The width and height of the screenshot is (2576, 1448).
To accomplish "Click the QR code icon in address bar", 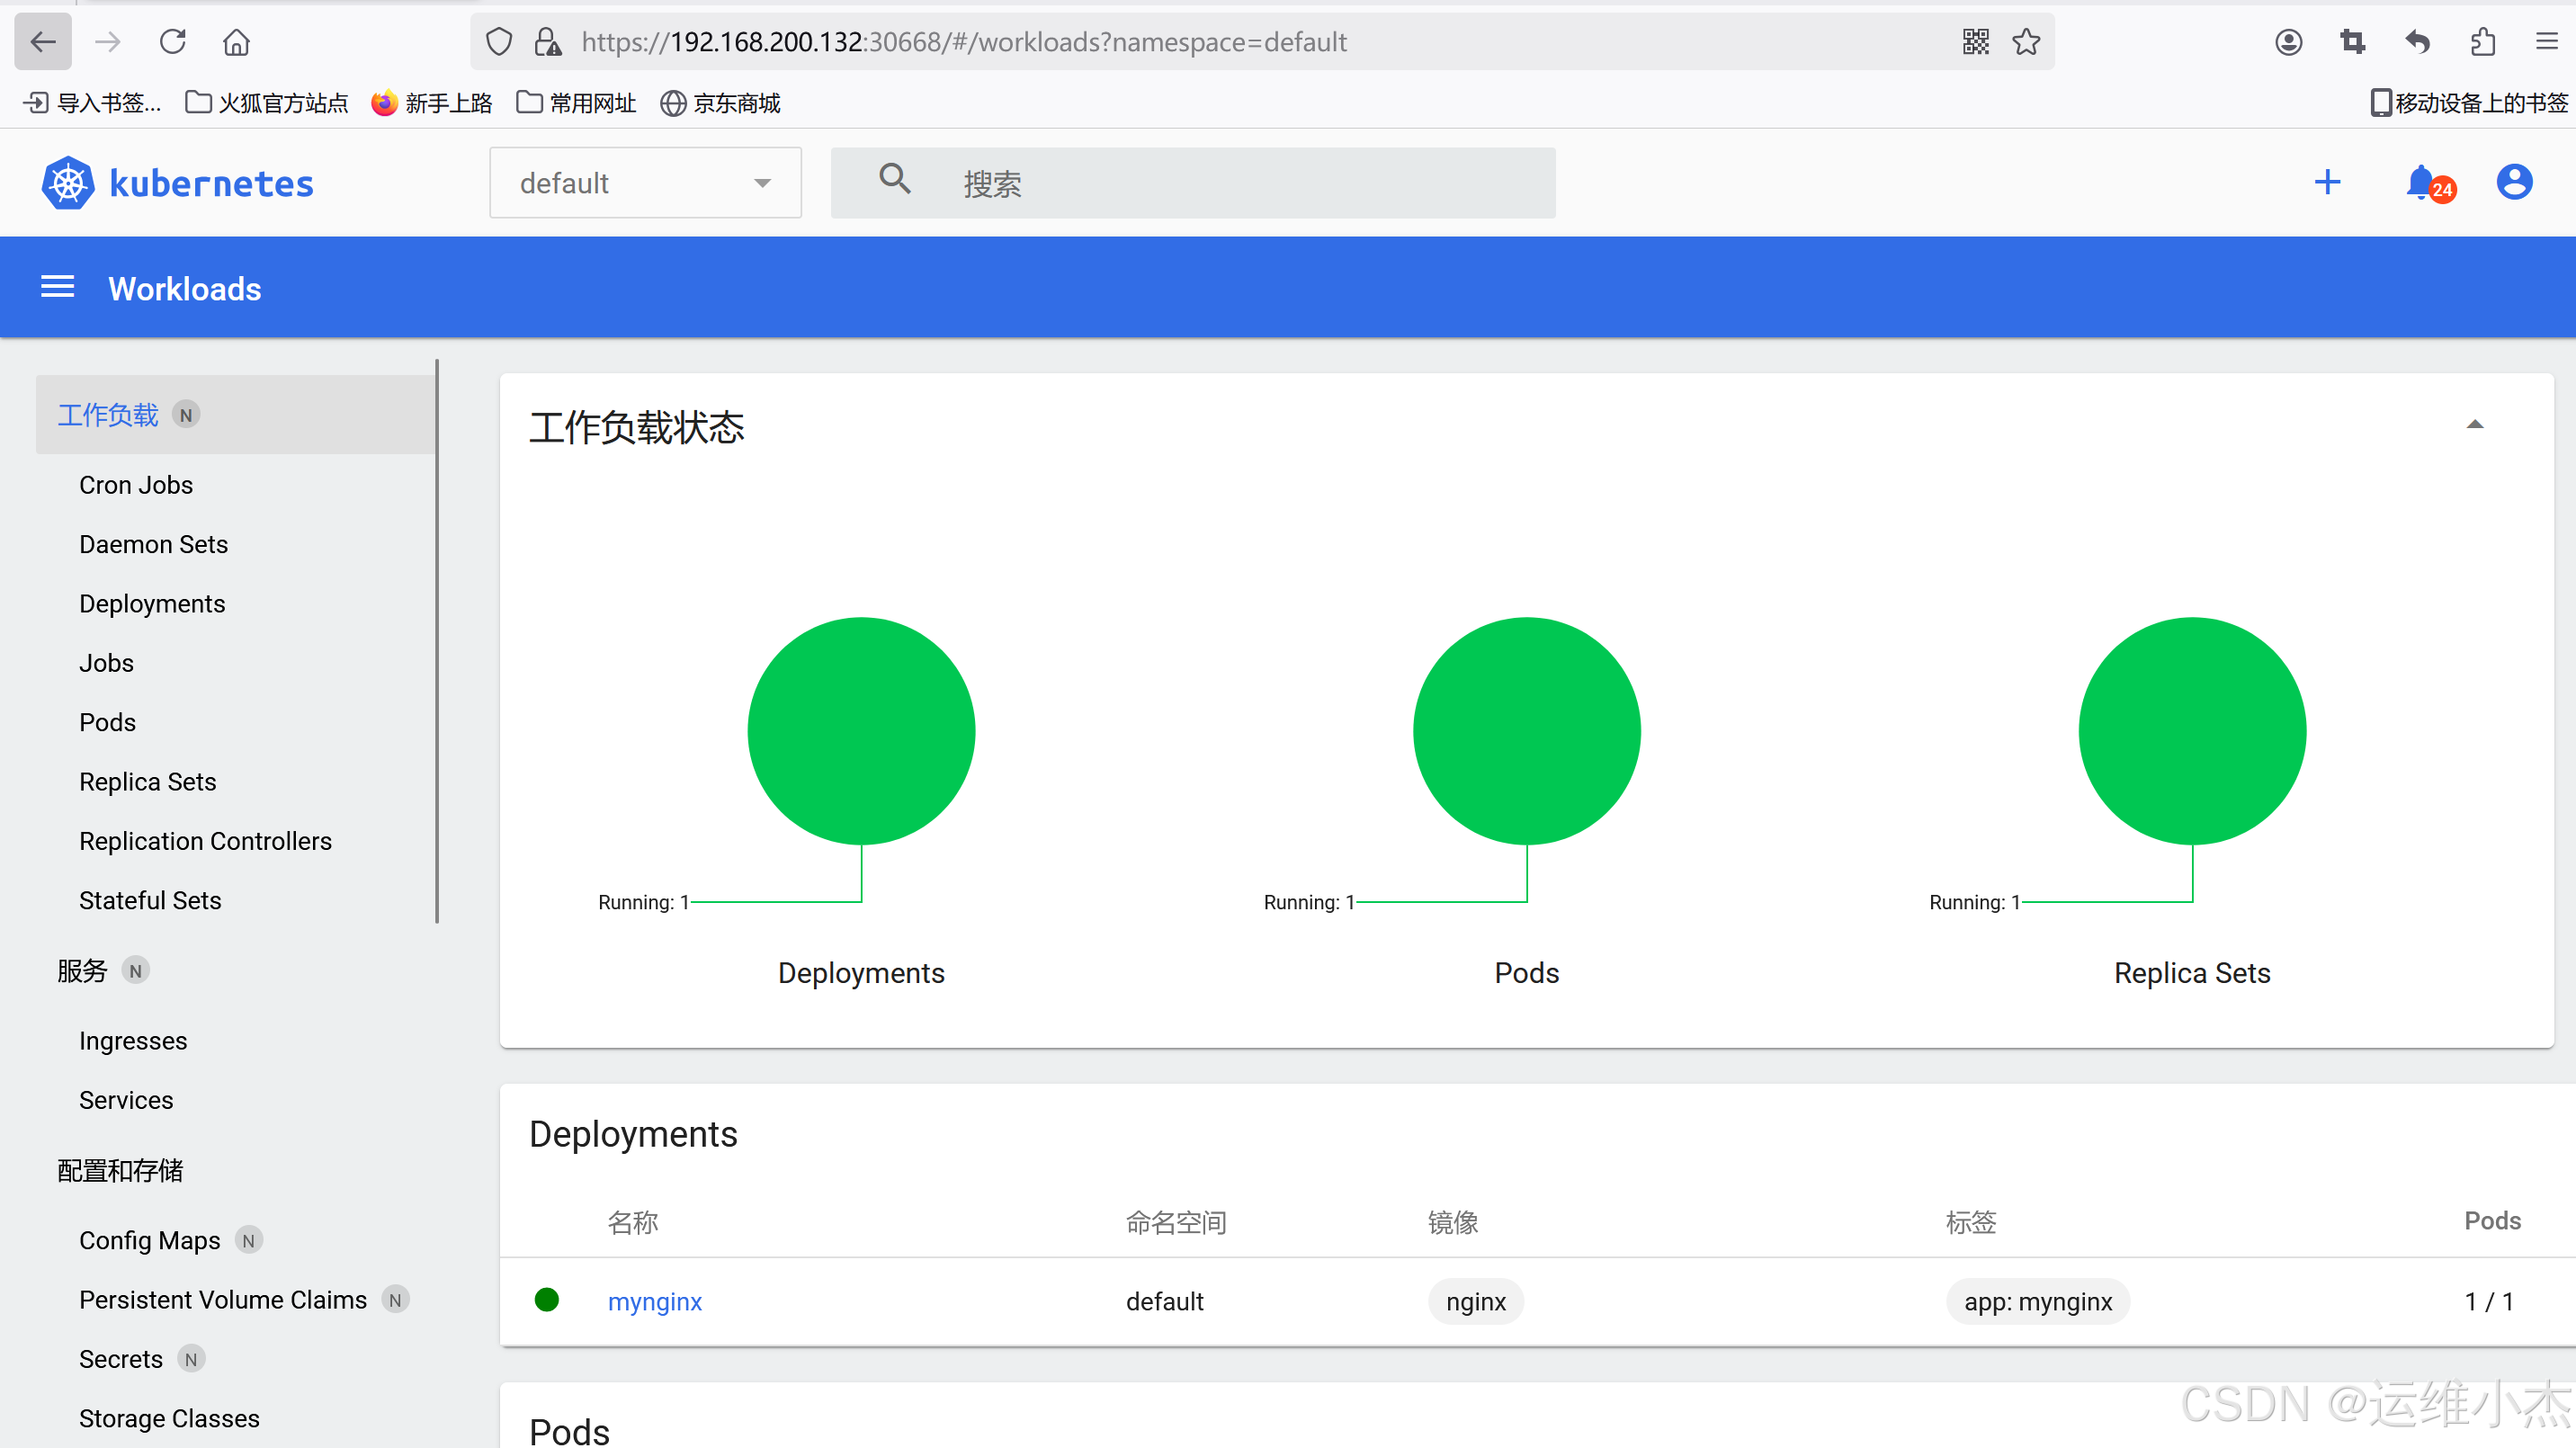I will point(1975,42).
